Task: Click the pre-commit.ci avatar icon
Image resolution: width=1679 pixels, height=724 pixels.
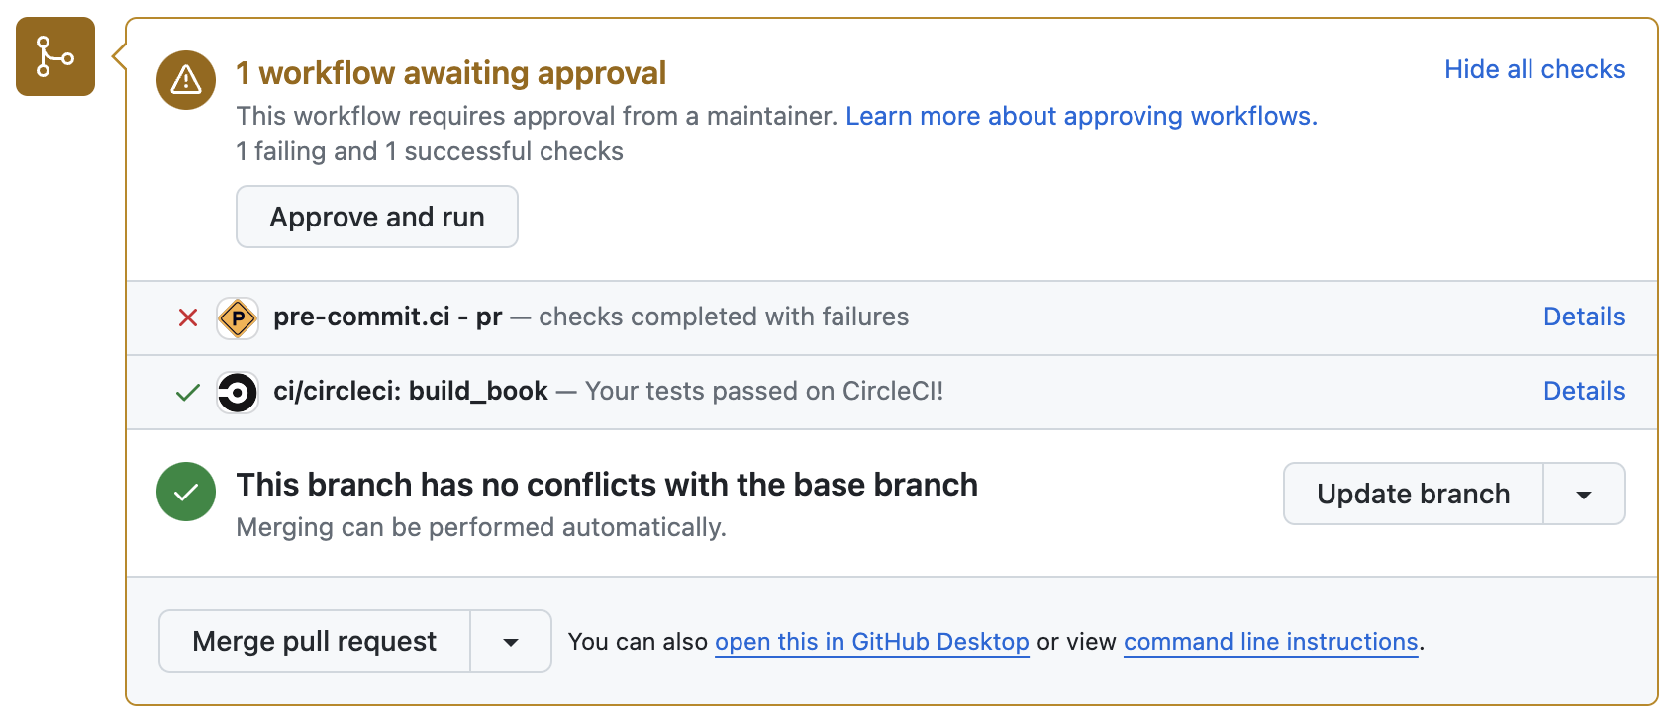Action: coord(238,318)
